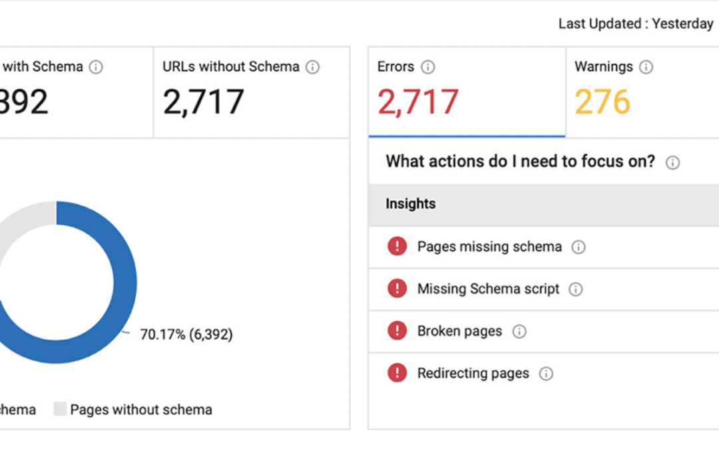Click info icon beside Pages missing schema
This screenshot has height=449, width=719.
pos(579,247)
